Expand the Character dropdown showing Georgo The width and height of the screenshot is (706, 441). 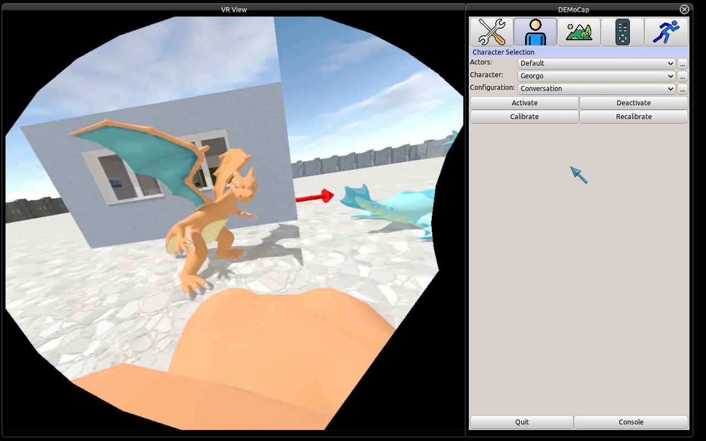pyautogui.click(x=597, y=76)
